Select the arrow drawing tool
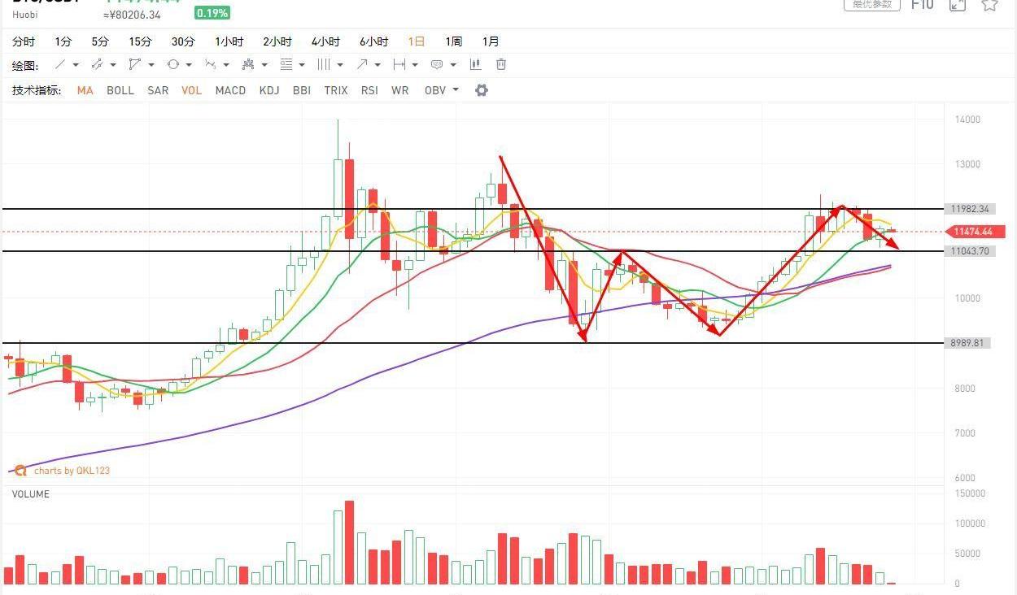This screenshot has height=595, width=1017. pyautogui.click(x=361, y=64)
